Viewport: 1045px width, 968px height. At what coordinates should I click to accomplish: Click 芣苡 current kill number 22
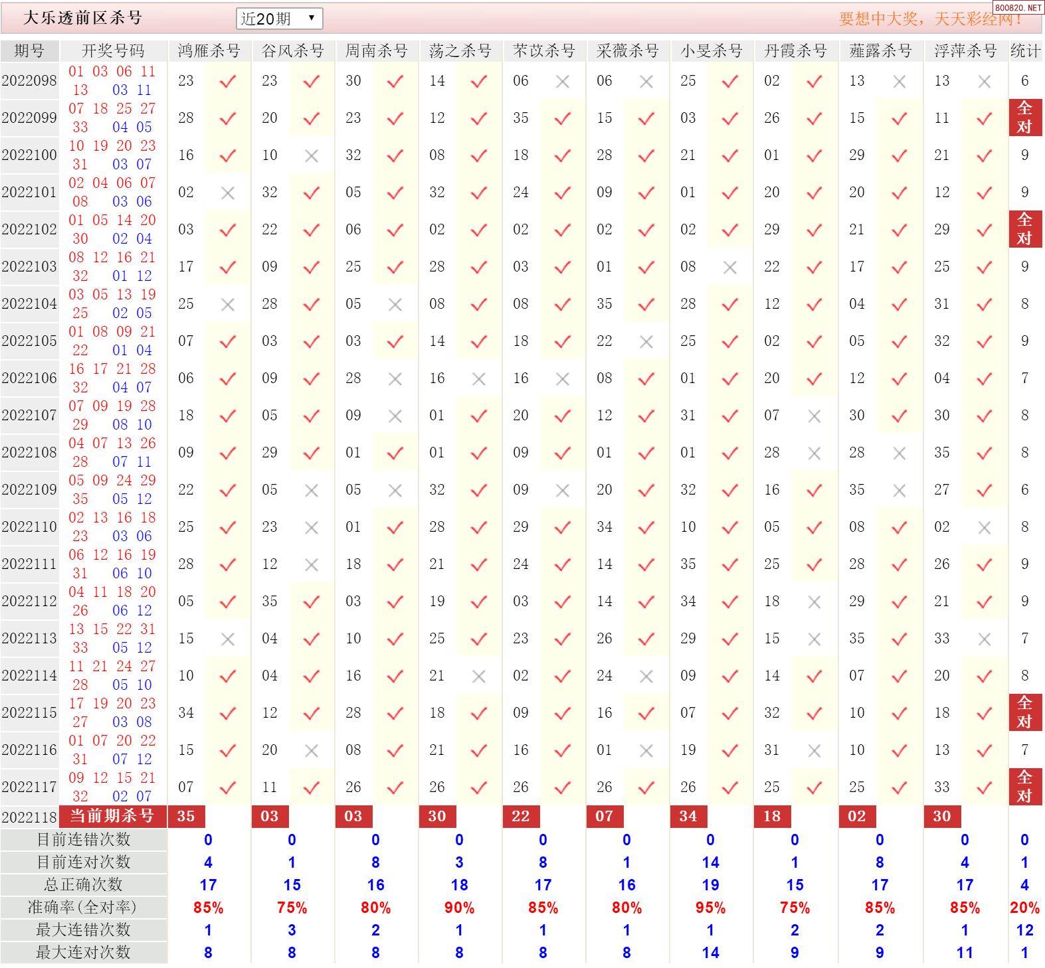point(521,816)
